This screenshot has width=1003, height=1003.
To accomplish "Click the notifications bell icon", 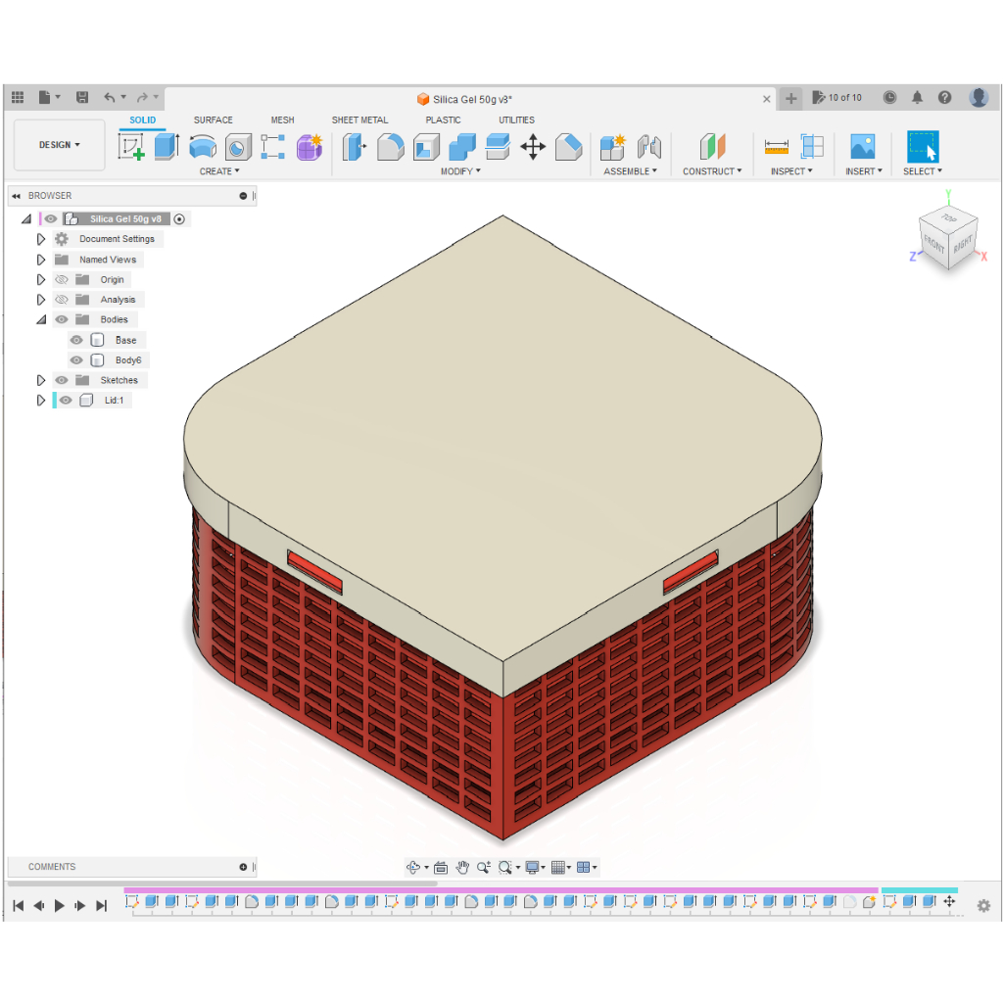I will click(917, 98).
